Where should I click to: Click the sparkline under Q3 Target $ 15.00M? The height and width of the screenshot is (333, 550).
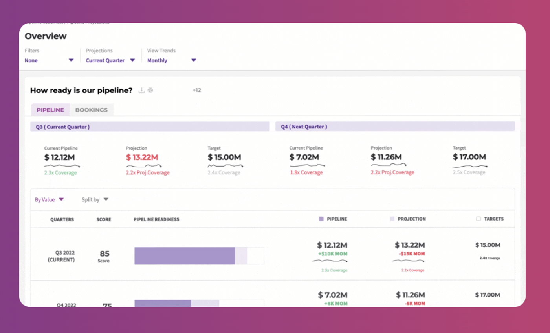[225, 165]
